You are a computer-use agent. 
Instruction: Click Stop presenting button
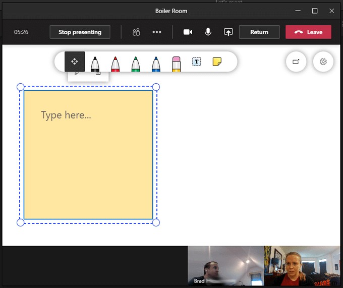tap(80, 32)
